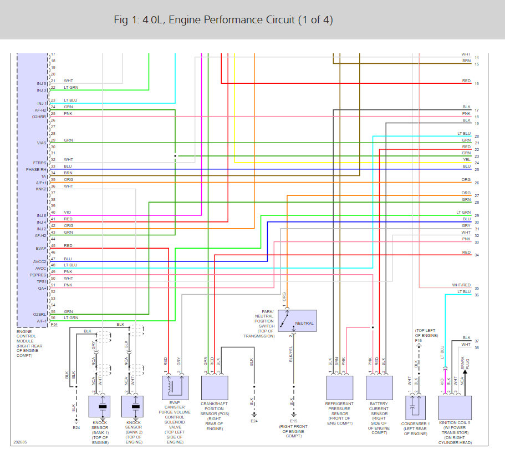Click the 'TPS1' pin label
Viewport: 505px width, 454px height.
pos(42,282)
